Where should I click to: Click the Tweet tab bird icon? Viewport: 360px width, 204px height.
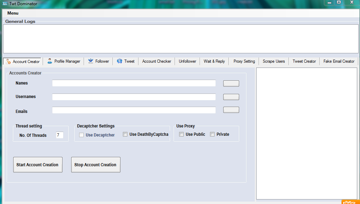pos(119,61)
